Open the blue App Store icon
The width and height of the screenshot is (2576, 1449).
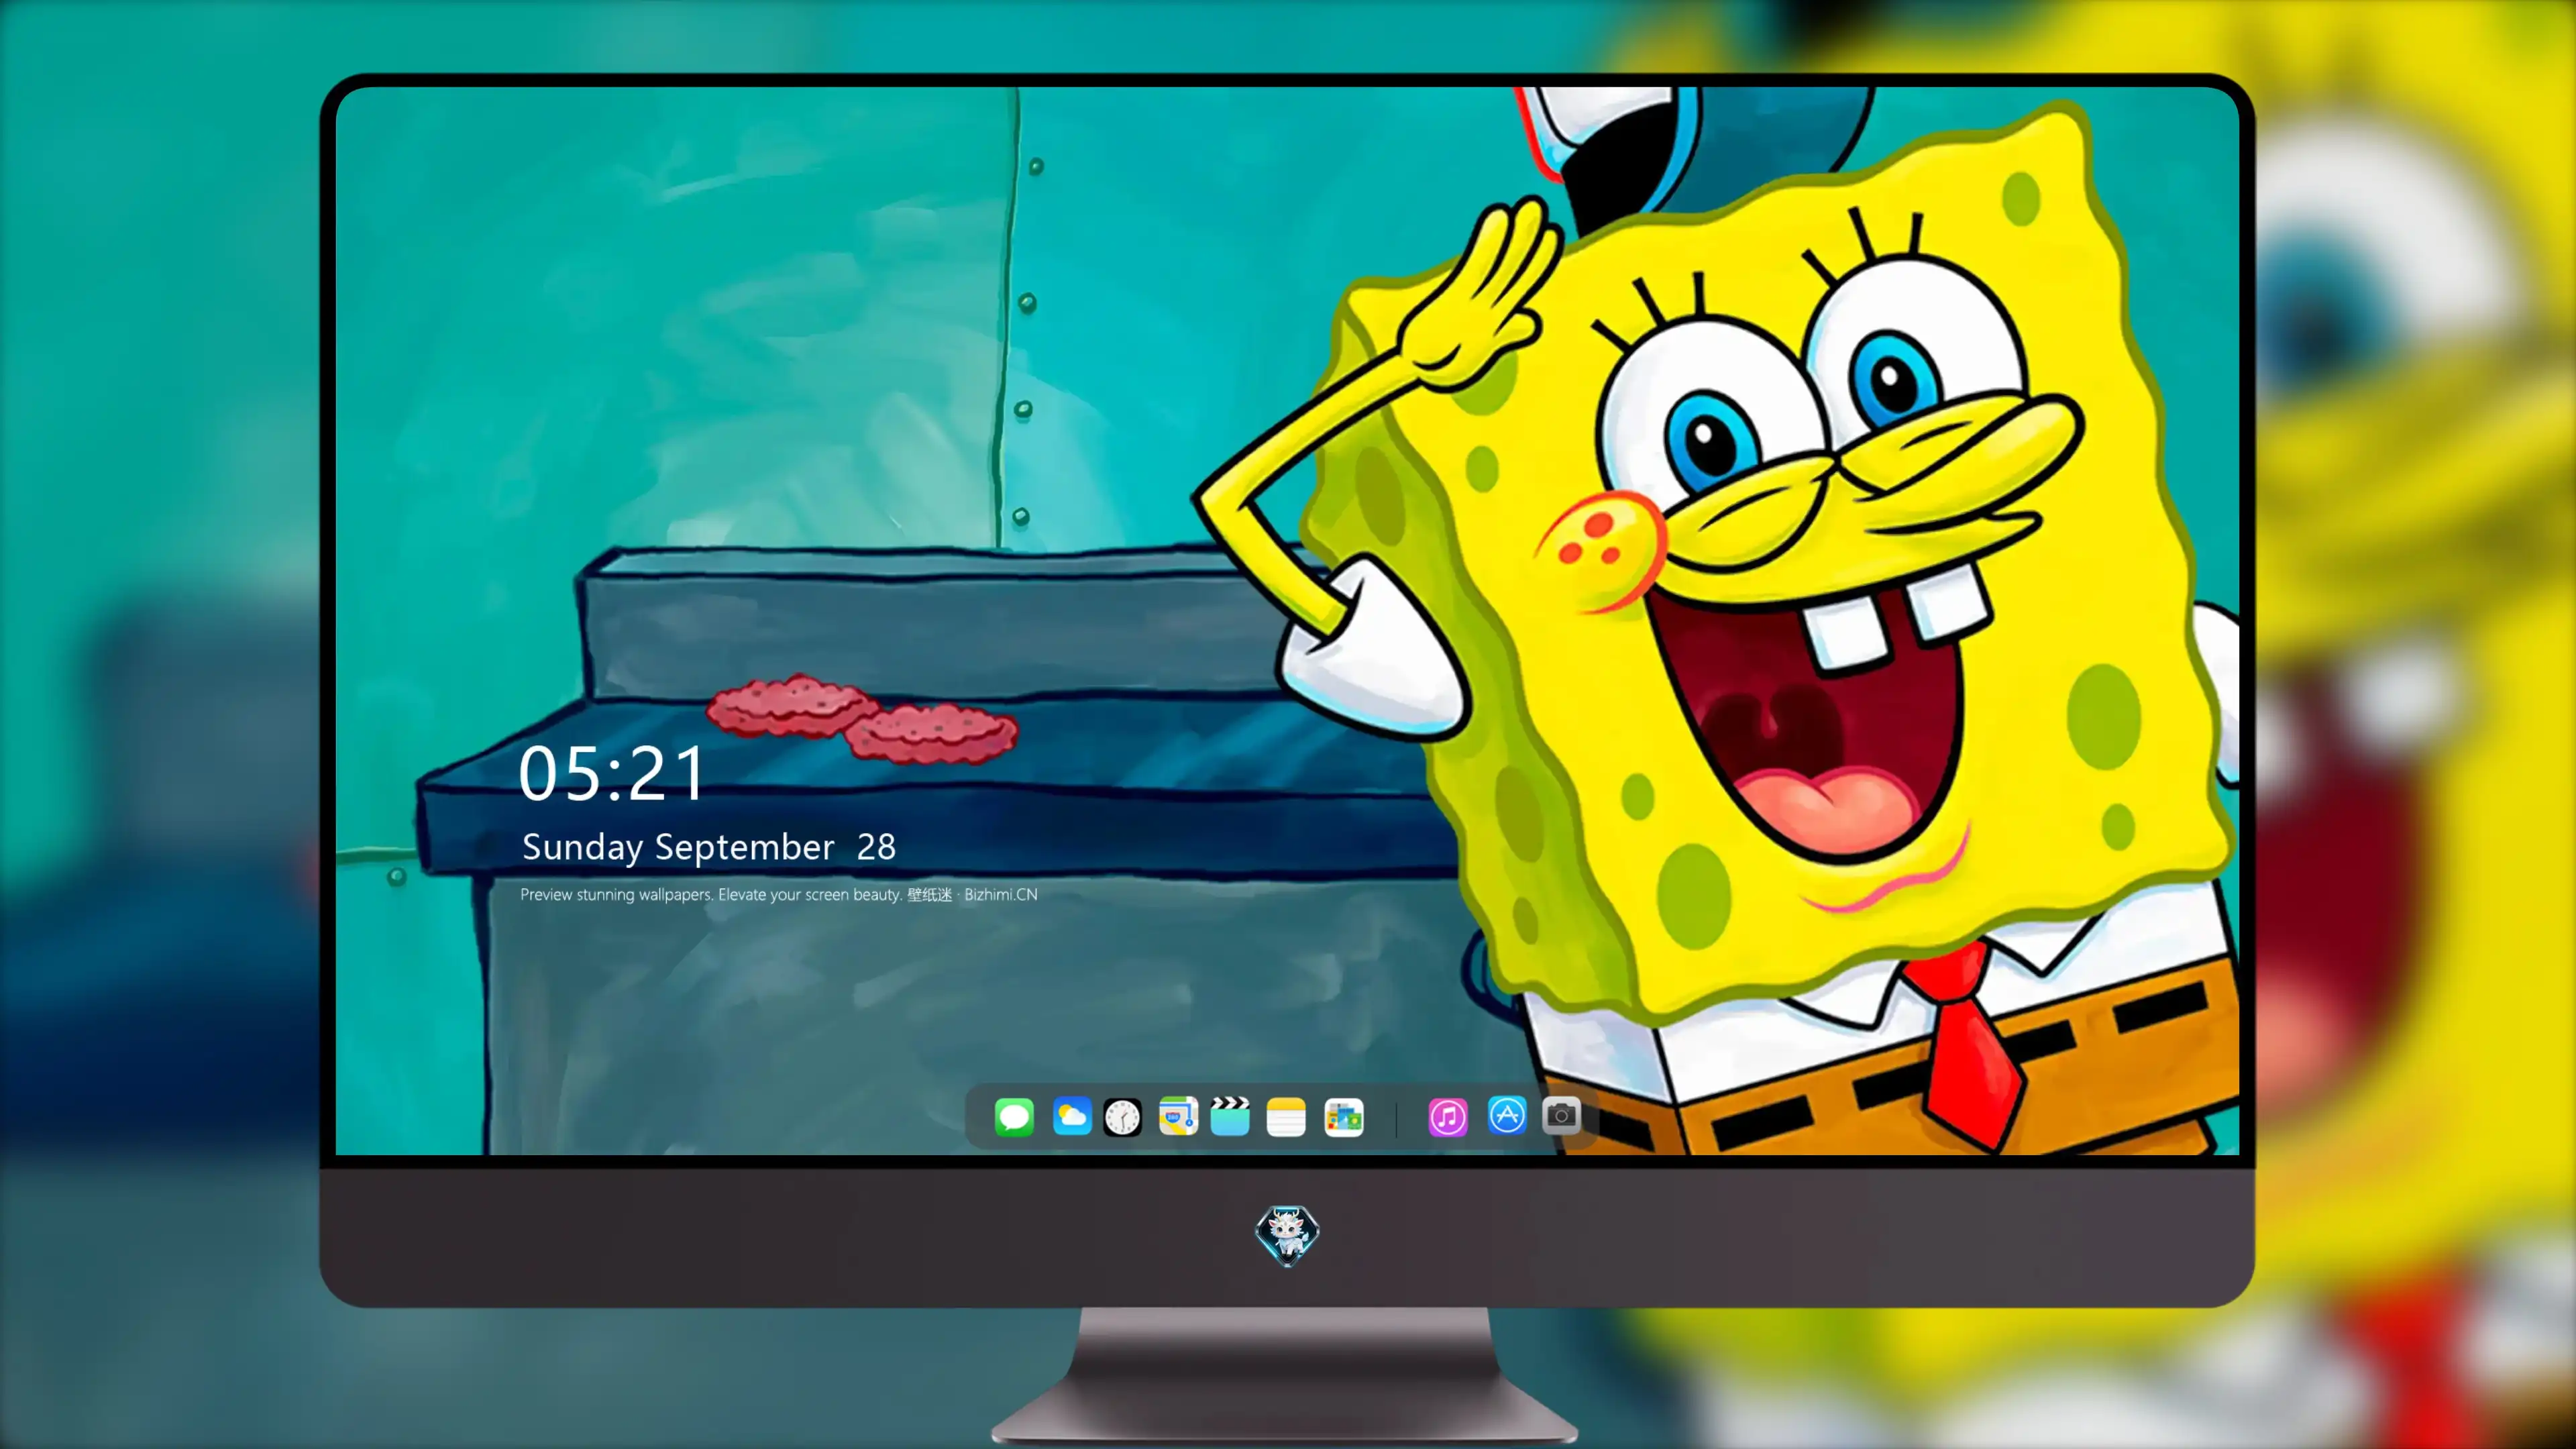click(x=1507, y=1115)
